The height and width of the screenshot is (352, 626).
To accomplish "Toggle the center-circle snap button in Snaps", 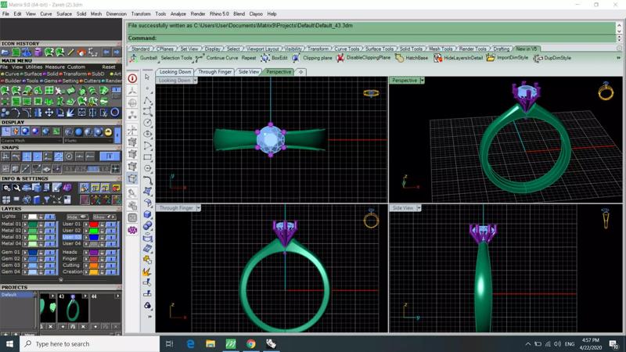I will [69, 156].
